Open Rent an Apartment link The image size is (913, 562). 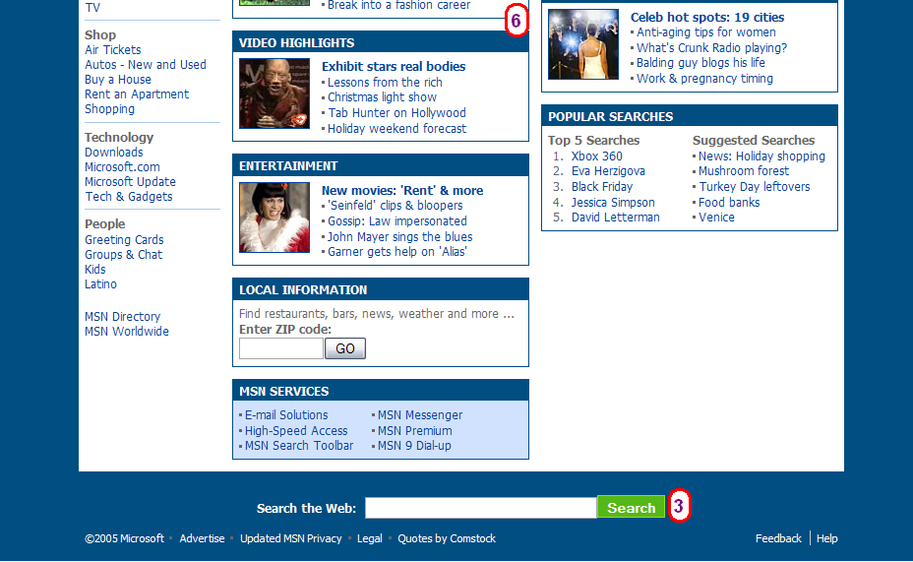point(137,94)
